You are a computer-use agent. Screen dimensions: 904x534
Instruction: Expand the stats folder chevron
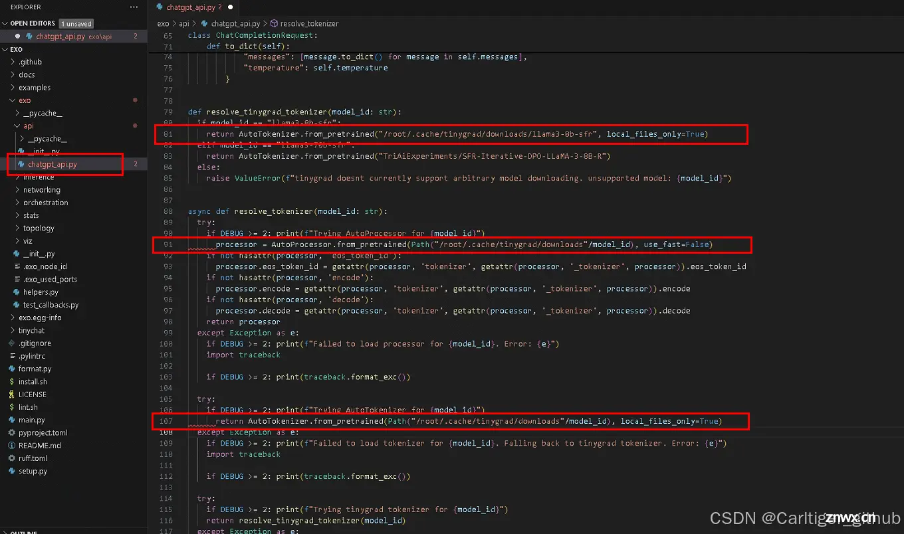[x=17, y=215]
